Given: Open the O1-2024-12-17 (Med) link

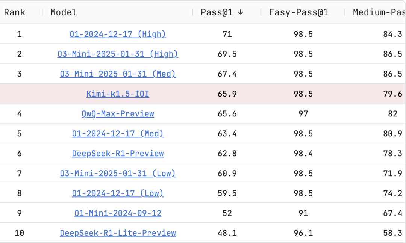Looking at the screenshot, I should (x=118, y=133).
